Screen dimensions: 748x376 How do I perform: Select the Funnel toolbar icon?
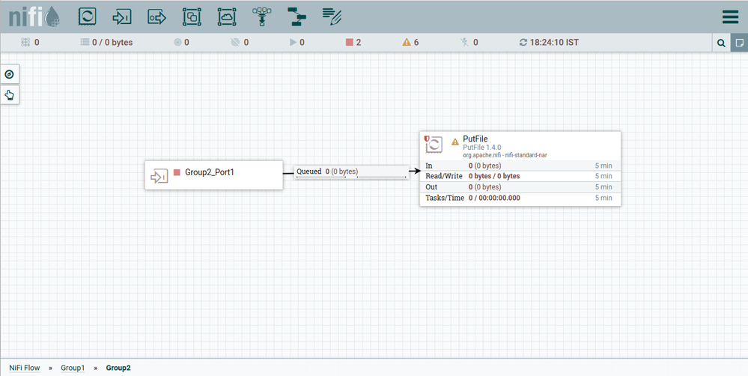261,16
